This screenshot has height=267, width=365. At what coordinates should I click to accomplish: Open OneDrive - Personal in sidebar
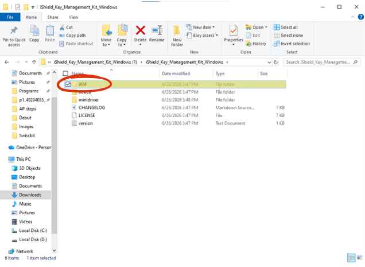point(33,148)
